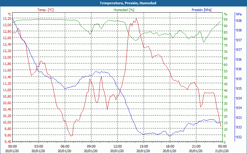Click green humidity axis value "60"
Viewport: 247px width, 154px height.
pyautogui.click(x=226, y=65)
